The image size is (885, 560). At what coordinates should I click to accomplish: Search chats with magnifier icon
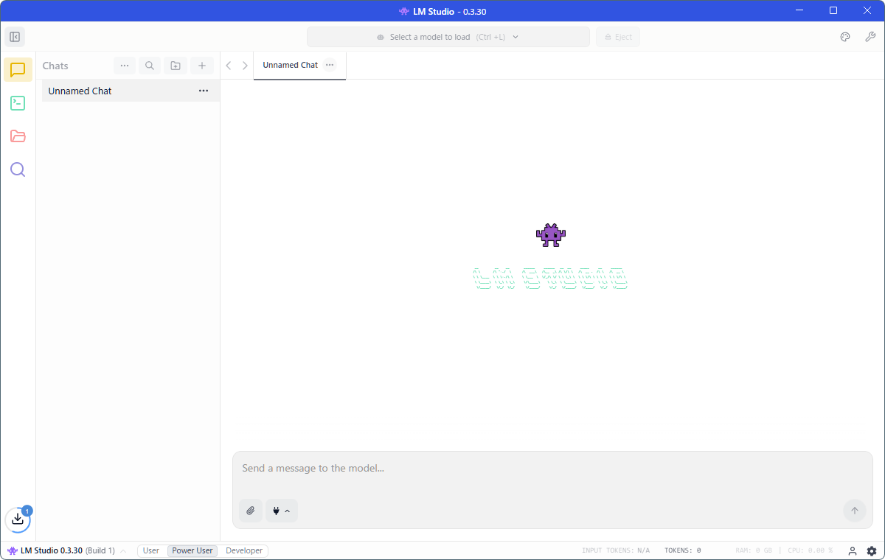(x=150, y=66)
